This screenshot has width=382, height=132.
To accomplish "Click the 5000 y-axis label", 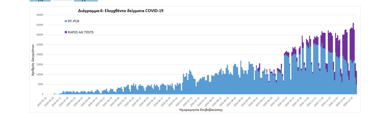I will (40, 85).
